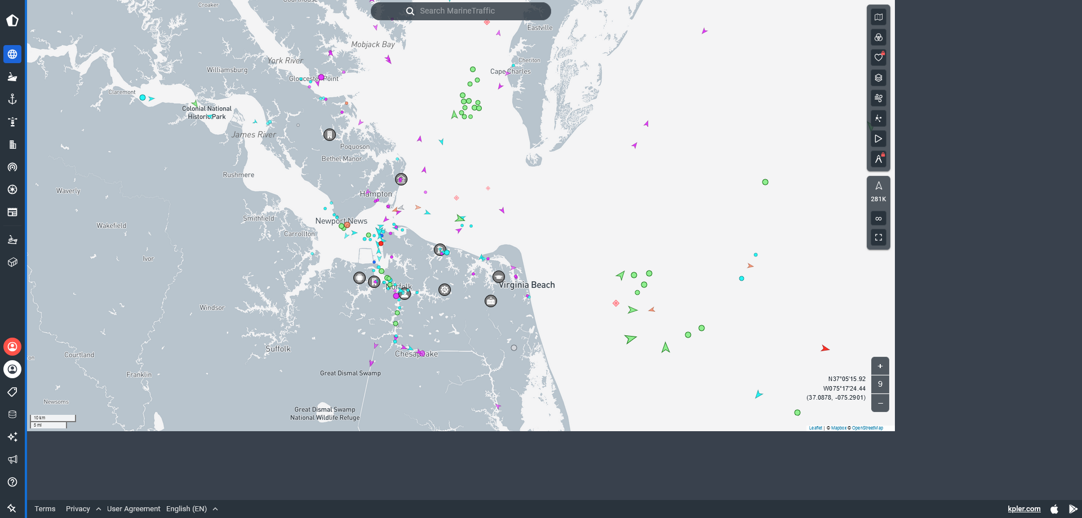Click the OpenStreetMap attribution link

[x=868, y=428]
